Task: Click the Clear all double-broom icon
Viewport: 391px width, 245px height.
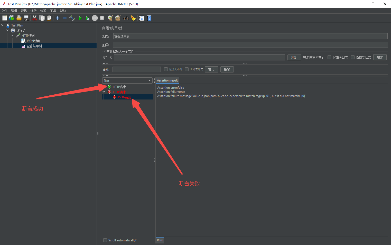Action: tap(118, 18)
